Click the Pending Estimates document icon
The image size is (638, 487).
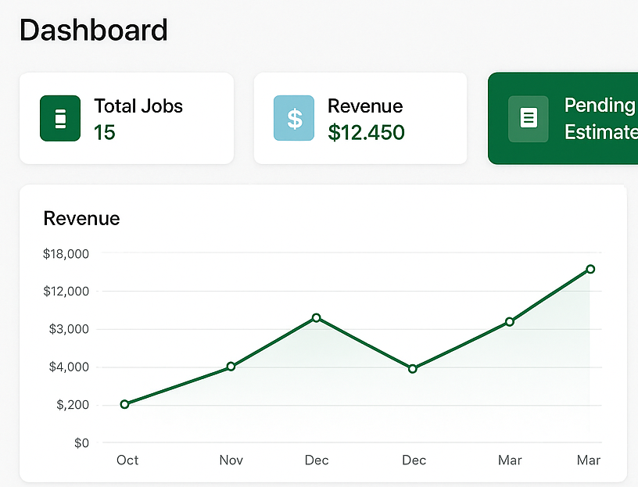coord(529,118)
